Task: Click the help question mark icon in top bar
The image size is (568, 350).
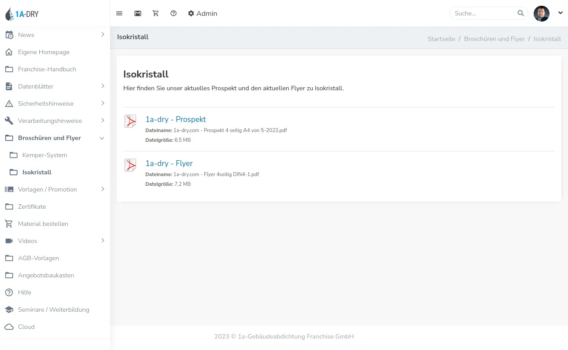Action: (173, 13)
